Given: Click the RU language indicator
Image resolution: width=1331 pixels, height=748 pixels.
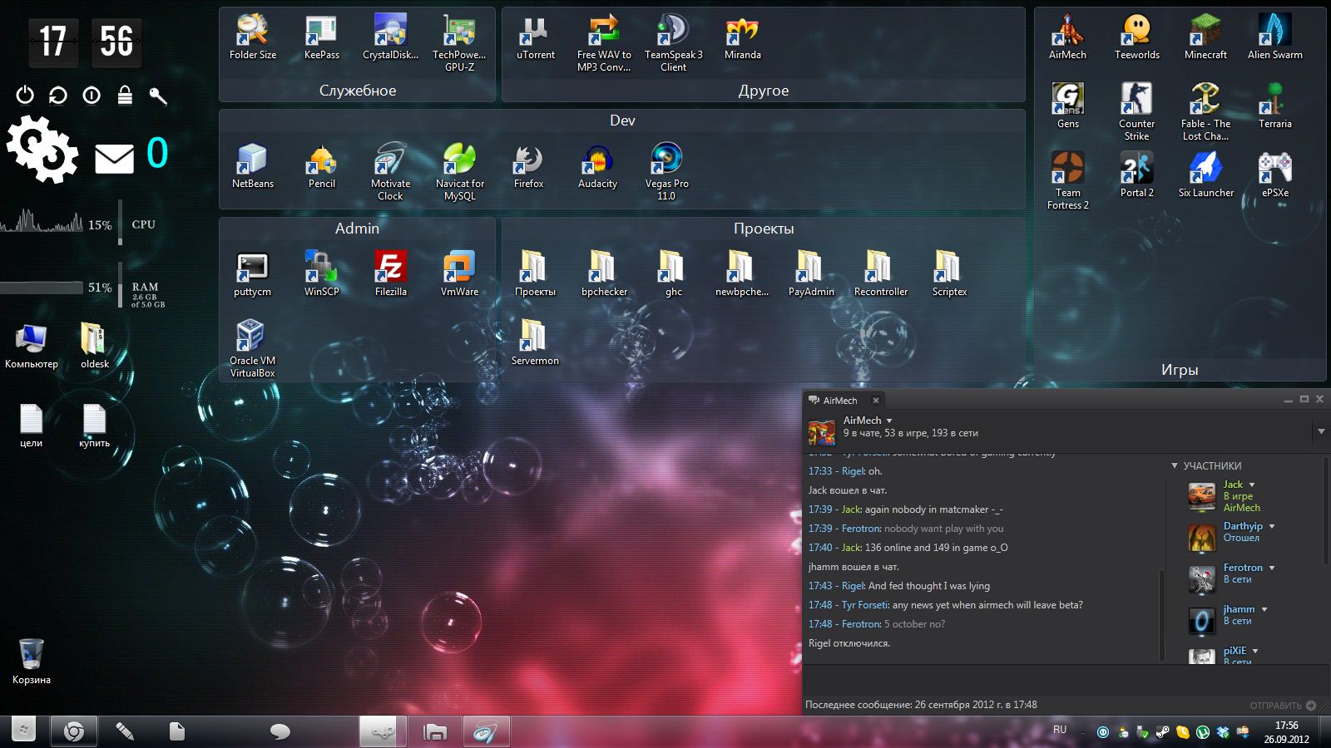Looking at the screenshot, I should tap(1060, 730).
